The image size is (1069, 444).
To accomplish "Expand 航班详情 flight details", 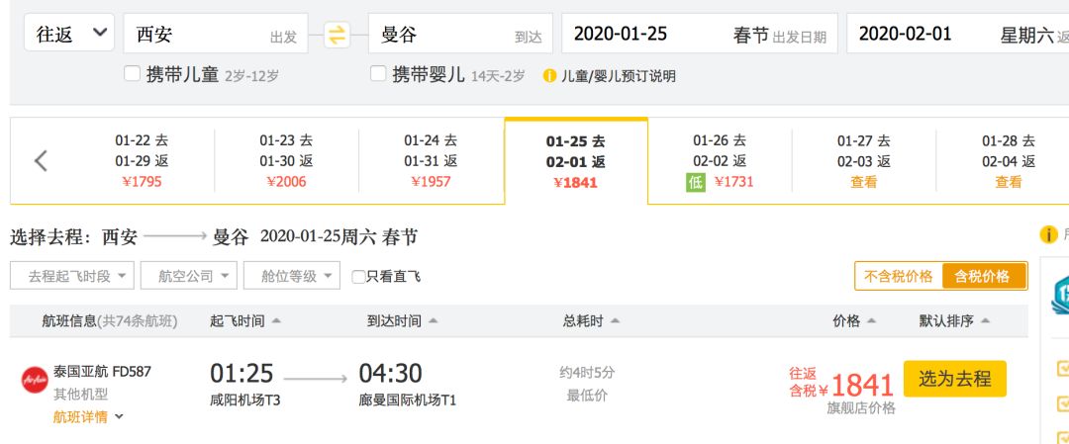I will pos(88,416).
